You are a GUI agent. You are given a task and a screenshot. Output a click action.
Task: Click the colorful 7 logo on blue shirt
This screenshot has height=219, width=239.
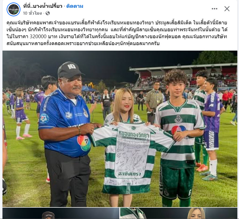(x=84, y=143)
